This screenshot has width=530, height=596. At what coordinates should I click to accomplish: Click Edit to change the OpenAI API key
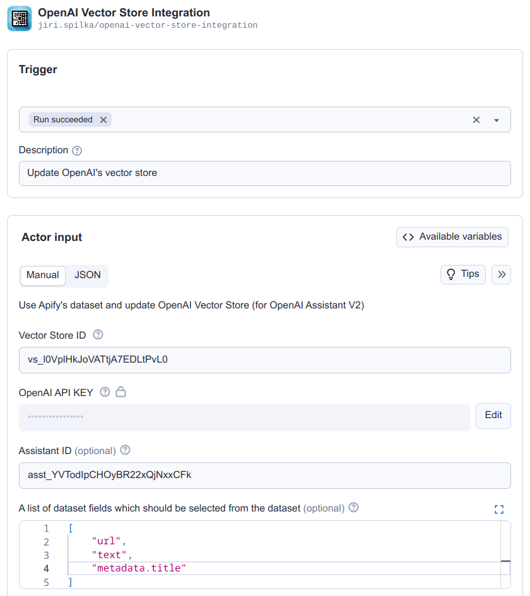493,416
